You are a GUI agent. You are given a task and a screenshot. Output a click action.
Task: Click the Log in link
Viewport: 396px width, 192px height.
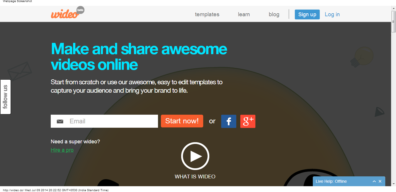[x=332, y=14]
